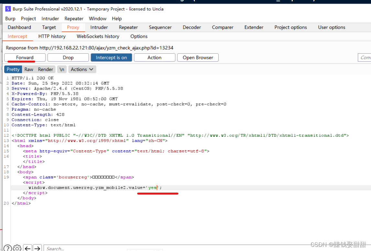371x251 pixels.
Task: Click the span class 'boxuserreg' line
Action: tap(78, 177)
